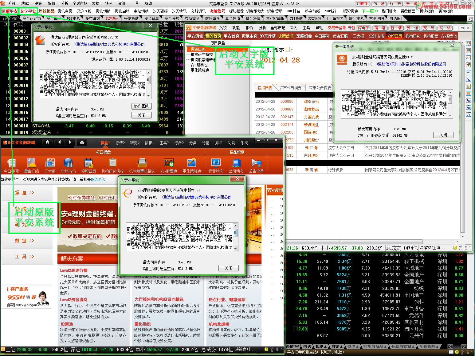Open 沪深行情 in 平安 red toolbar

click(268, 36)
